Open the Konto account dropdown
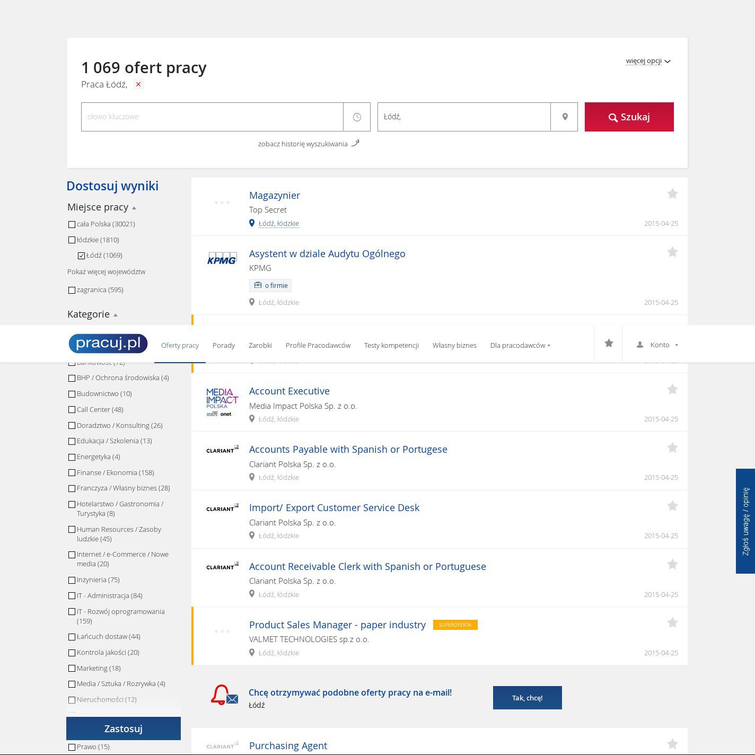This screenshot has height=755, width=755. tap(657, 345)
